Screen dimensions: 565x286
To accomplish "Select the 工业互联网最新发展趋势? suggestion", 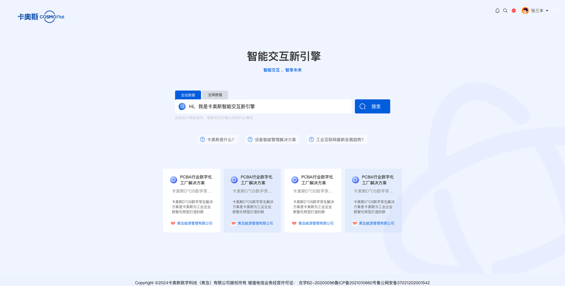I will click(x=340, y=140).
